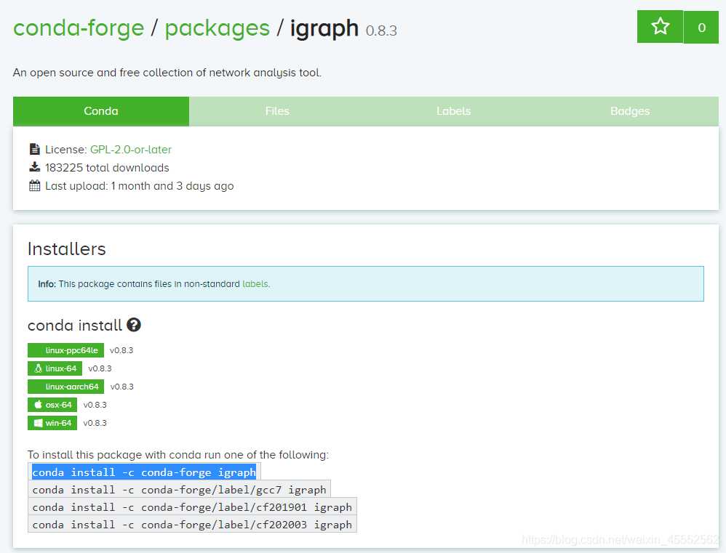The image size is (726, 553).
Task: Click the 183225 total downloads text
Action: [x=107, y=167]
